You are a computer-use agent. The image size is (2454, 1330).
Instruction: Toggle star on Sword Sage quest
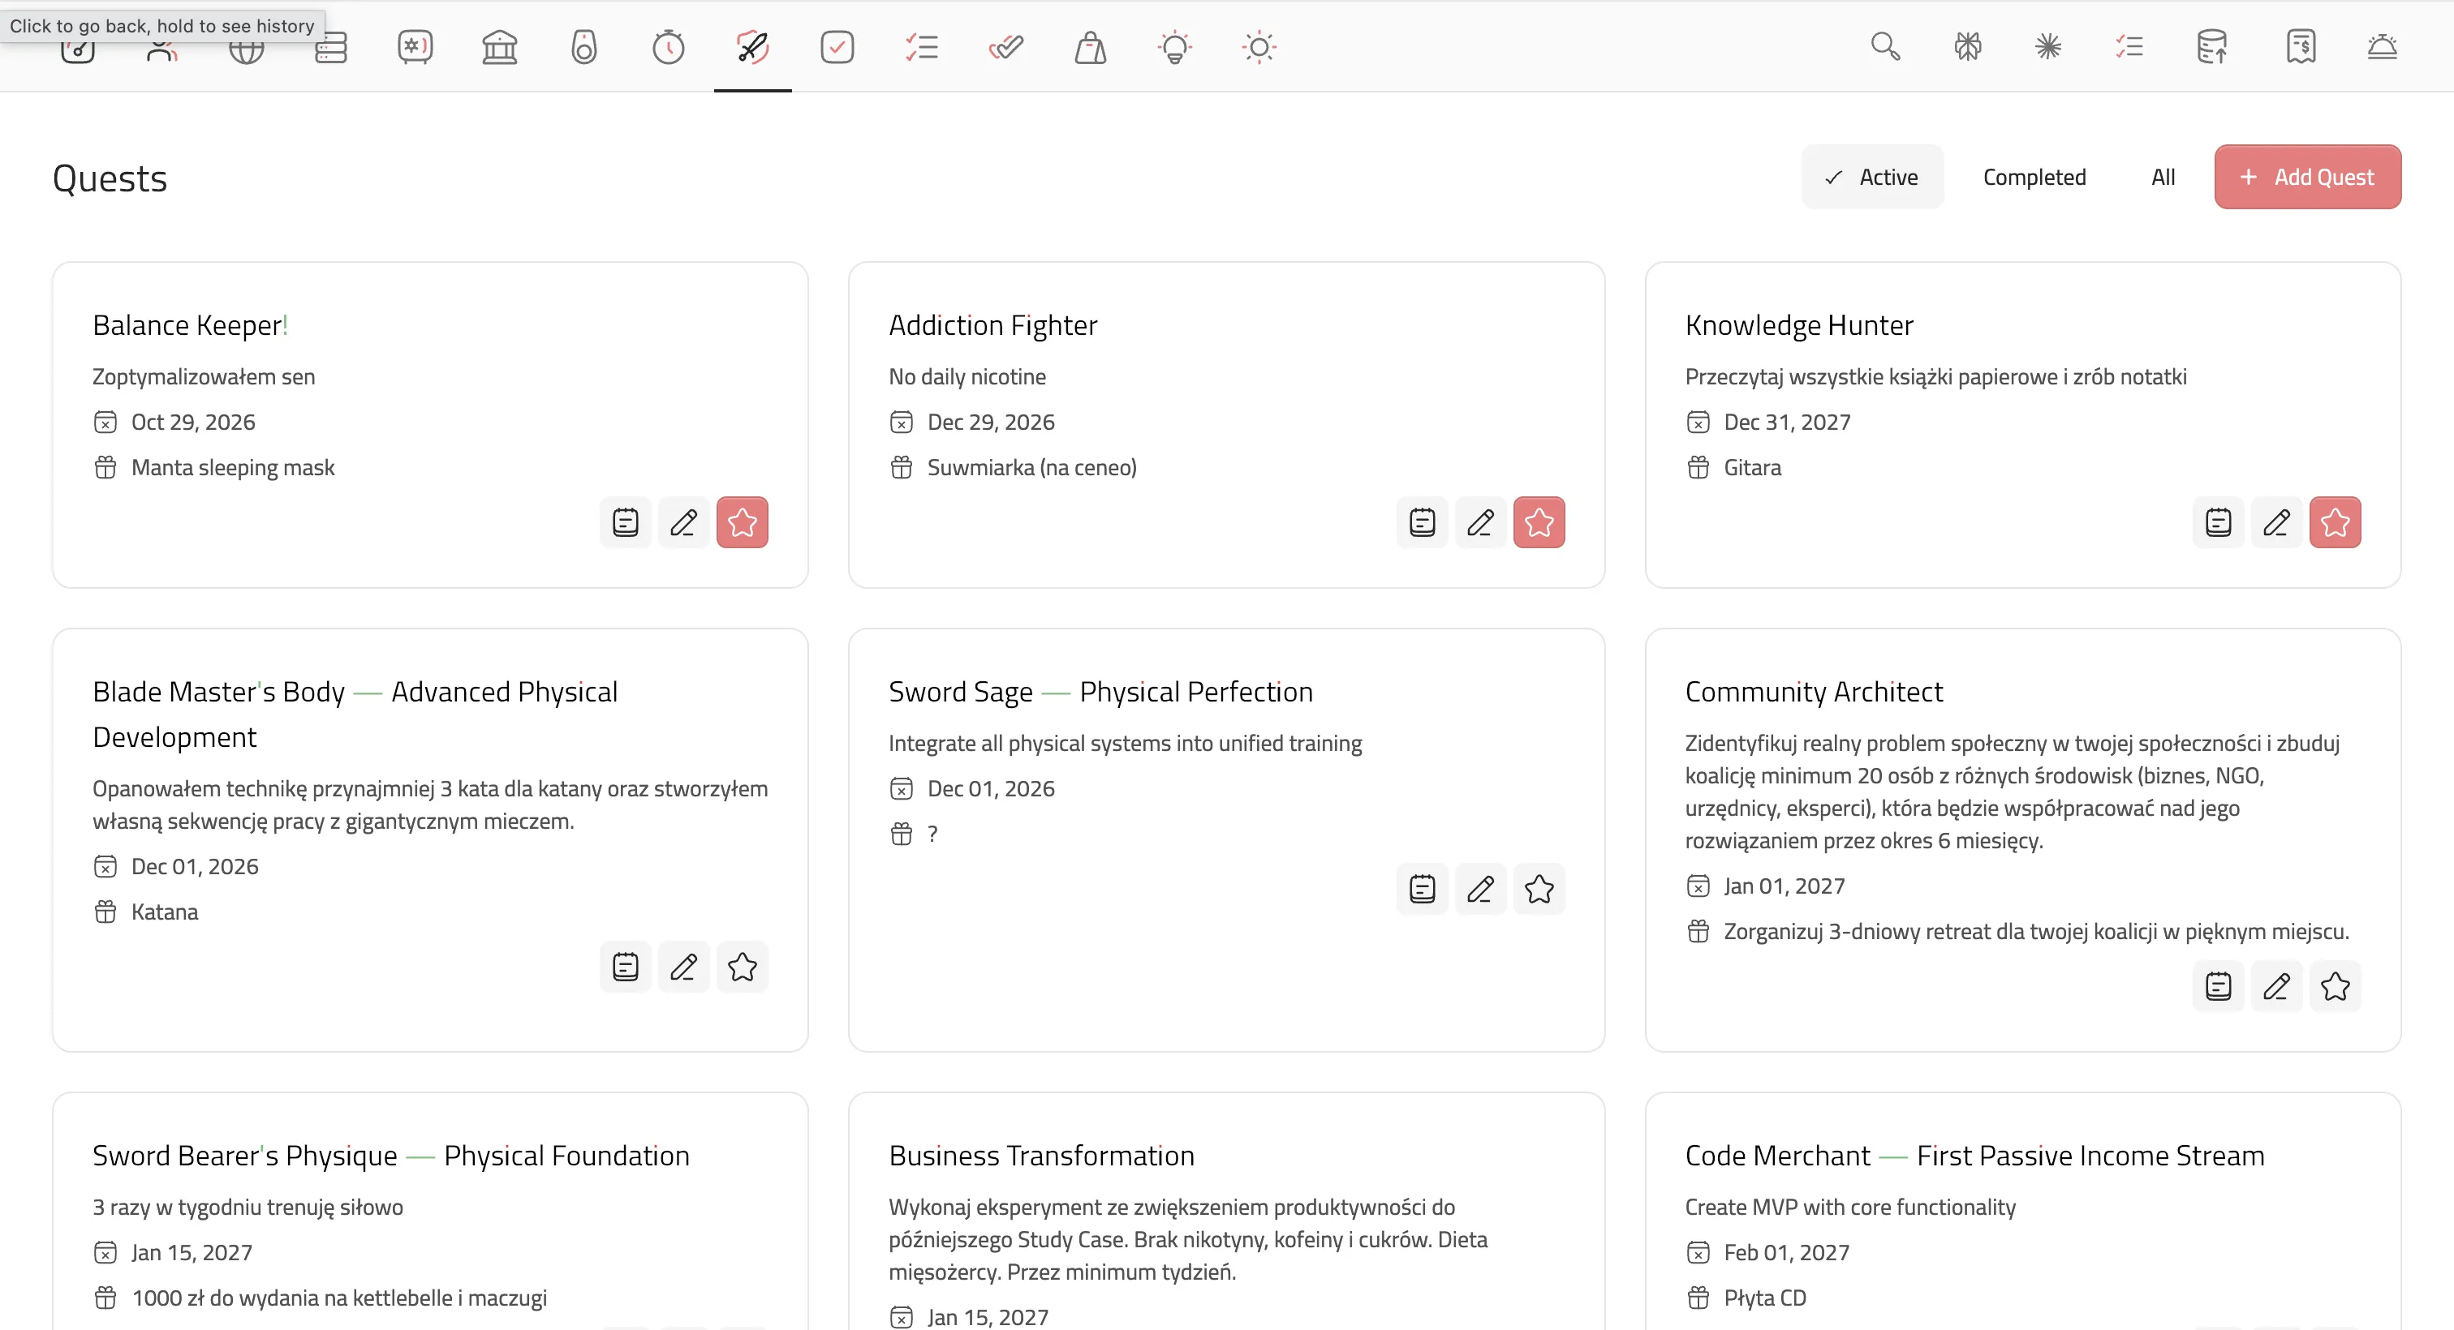[x=1539, y=888]
